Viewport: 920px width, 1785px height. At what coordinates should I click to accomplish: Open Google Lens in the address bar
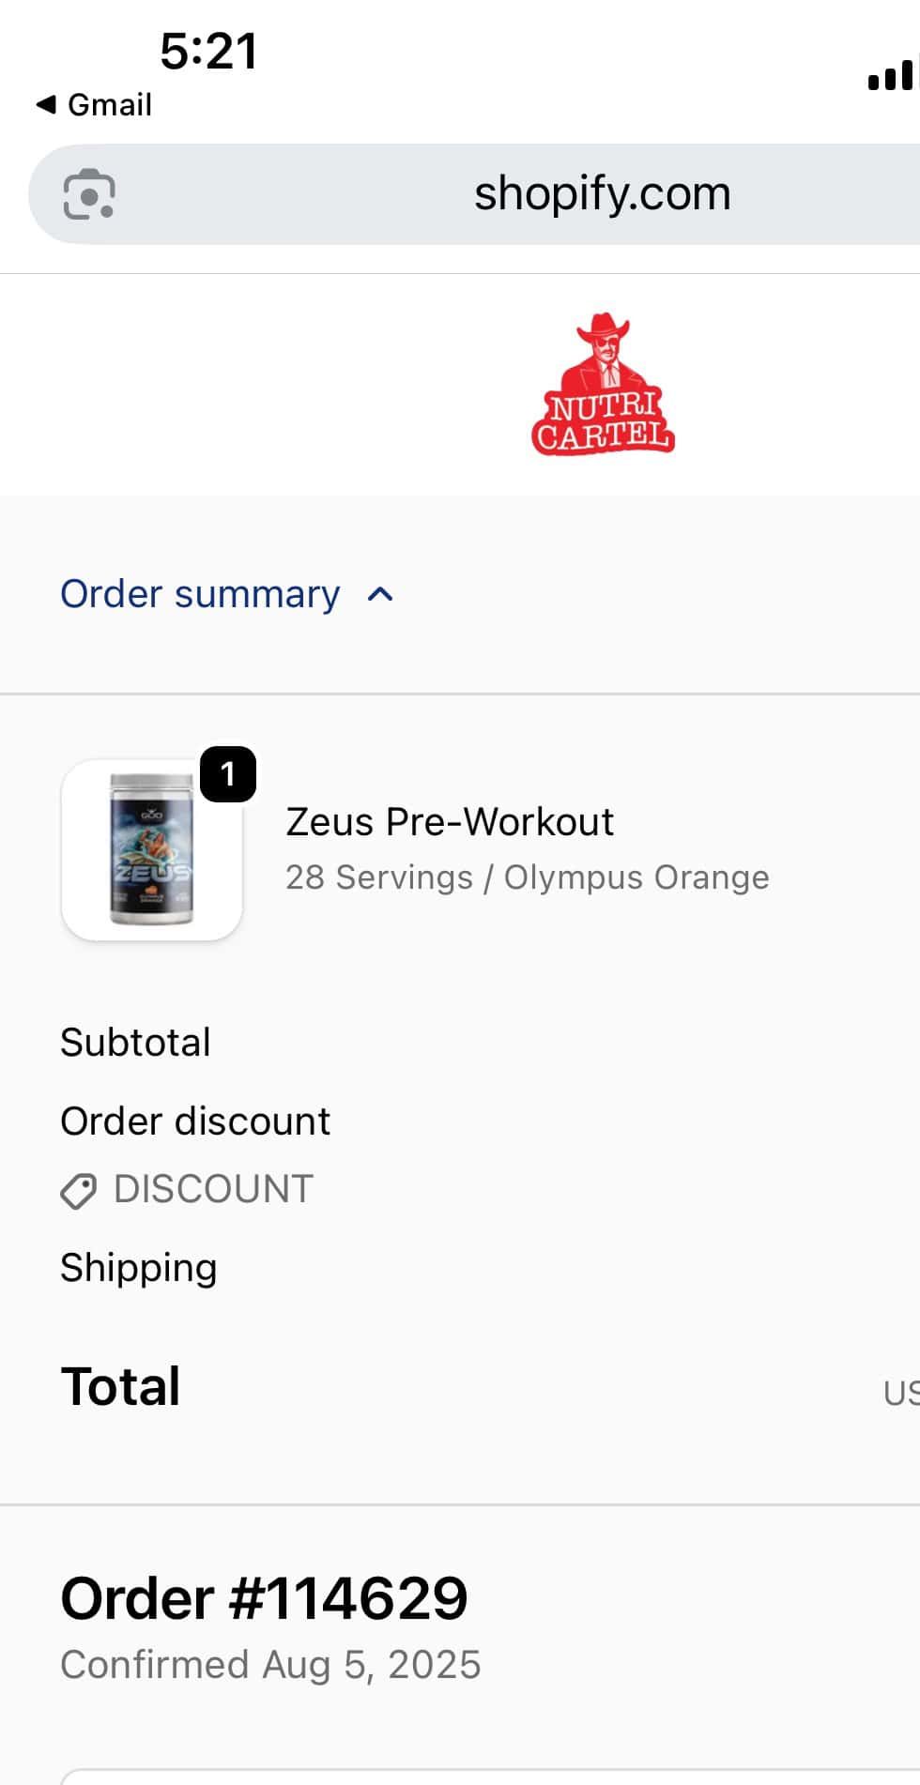[x=88, y=194]
